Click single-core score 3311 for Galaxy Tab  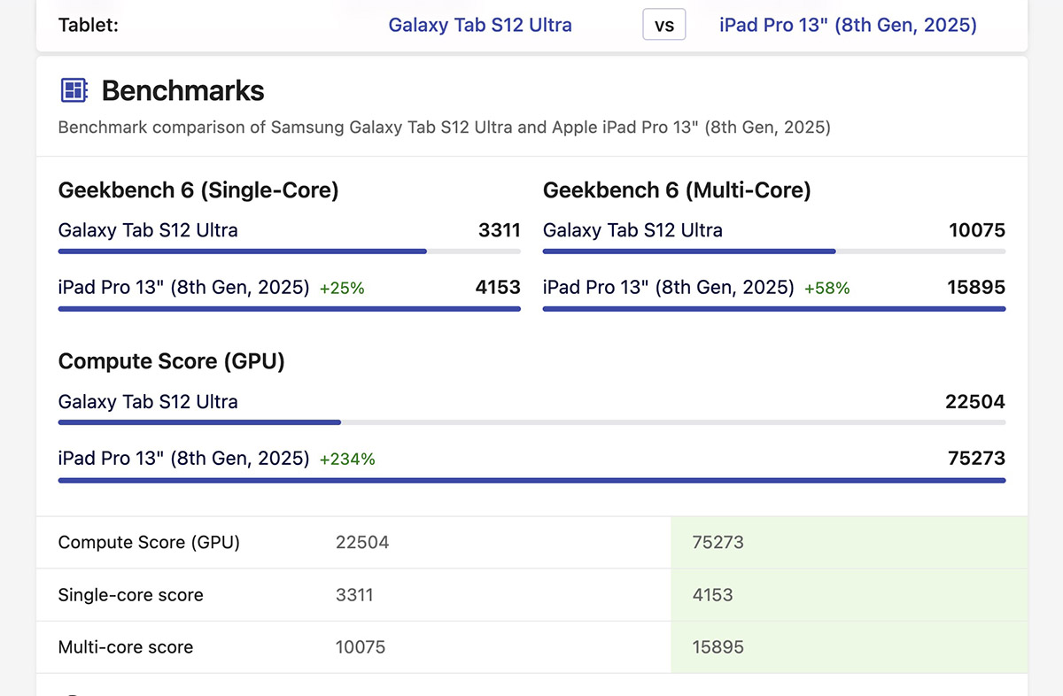[500, 231]
